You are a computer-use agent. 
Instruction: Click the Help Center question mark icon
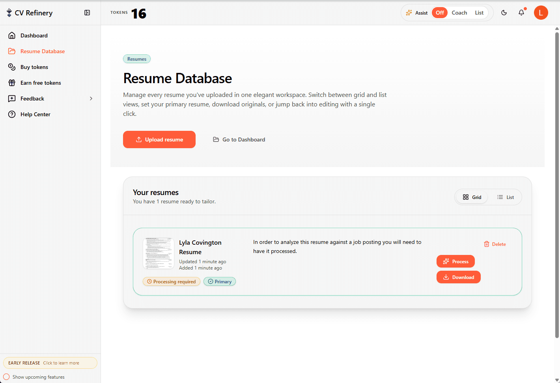point(12,114)
